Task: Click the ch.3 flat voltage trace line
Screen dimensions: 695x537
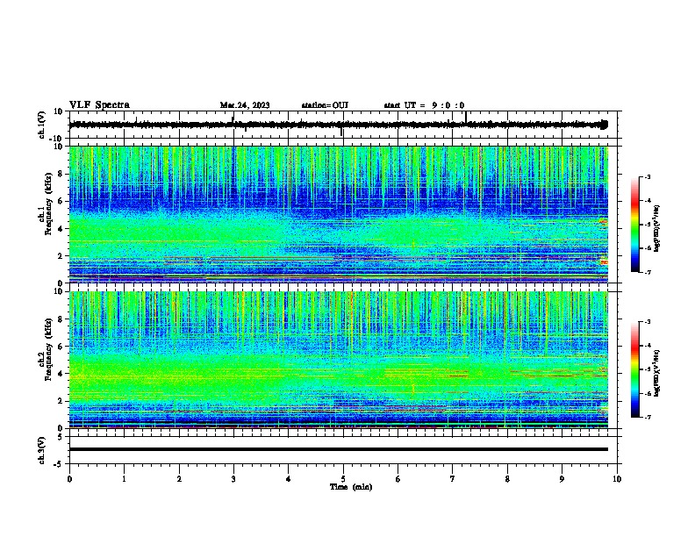Action: coord(338,449)
